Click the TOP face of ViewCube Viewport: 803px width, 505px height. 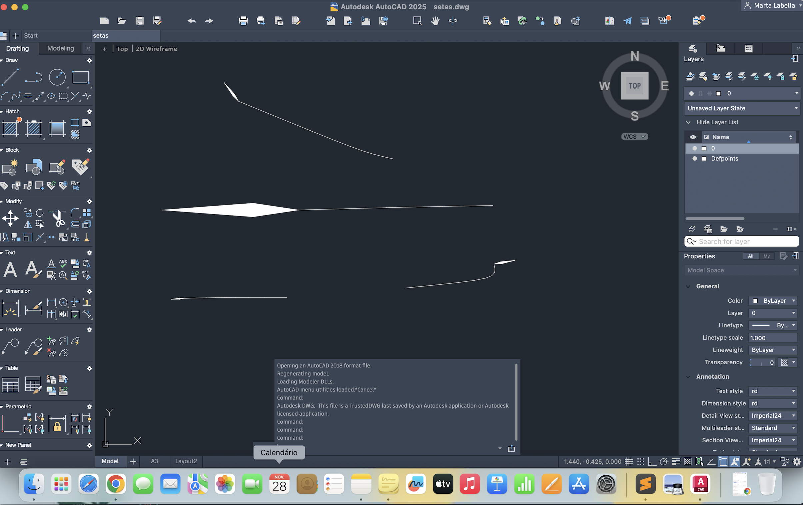click(x=634, y=86)
